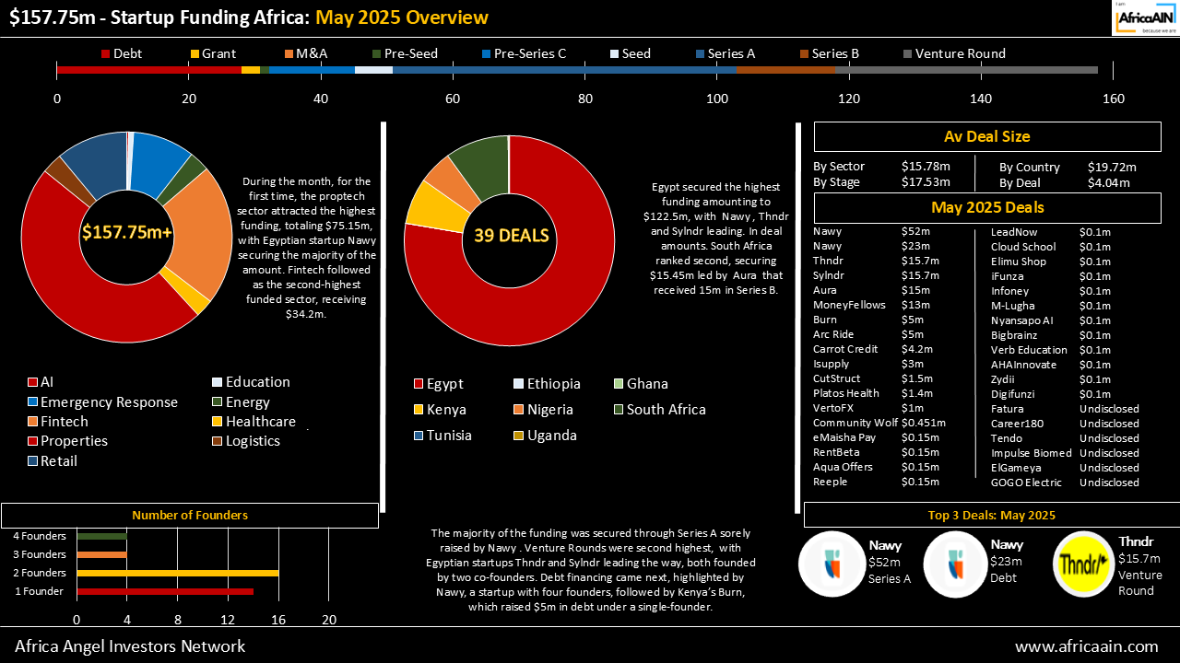The image size is (1180, 663).
Task: Click the "Av Deal Size" header
Action: pos(987,136)
